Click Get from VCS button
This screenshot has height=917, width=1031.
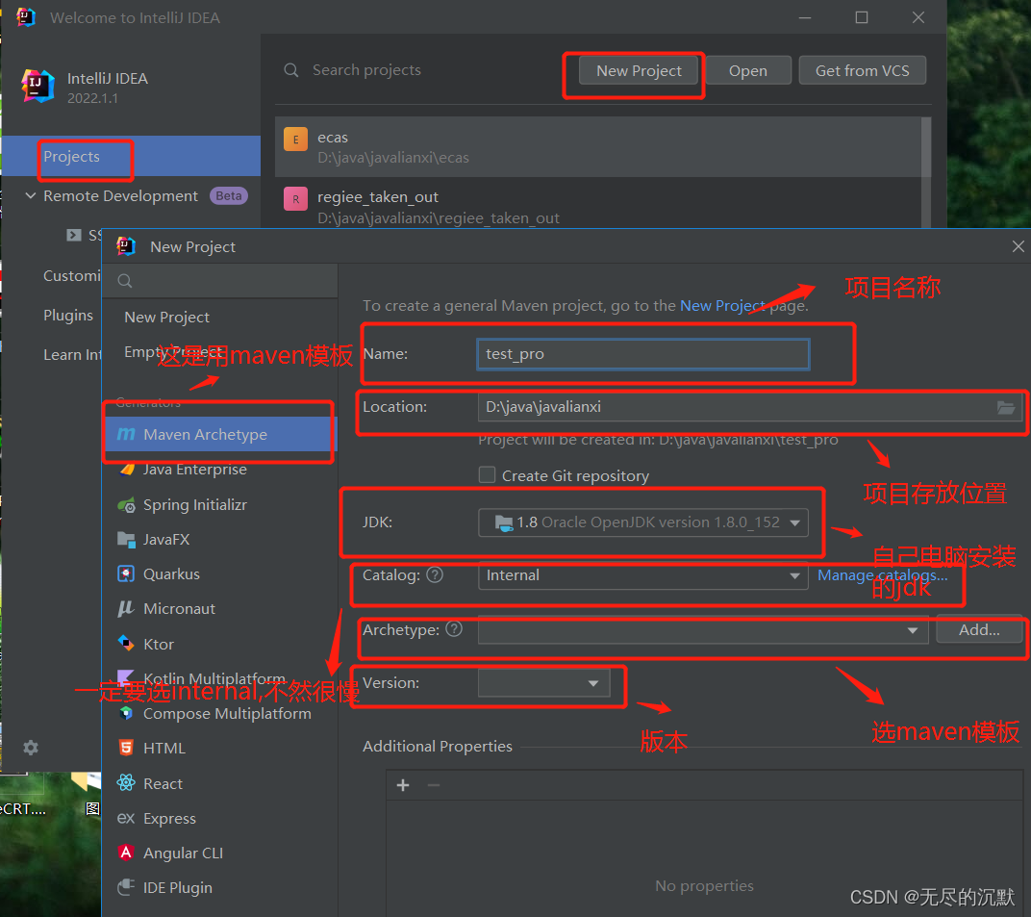coord(862,70)
